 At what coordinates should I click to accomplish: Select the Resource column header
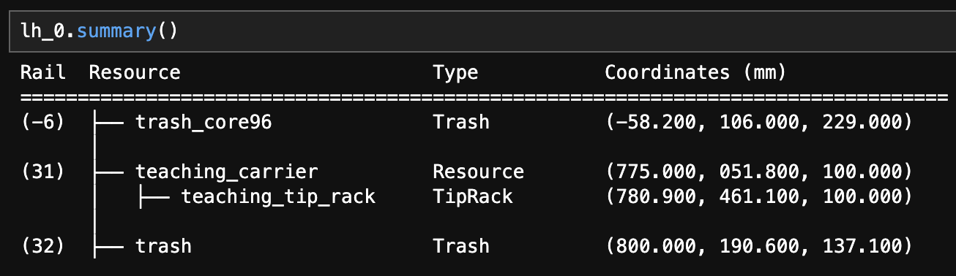[135, 72]
